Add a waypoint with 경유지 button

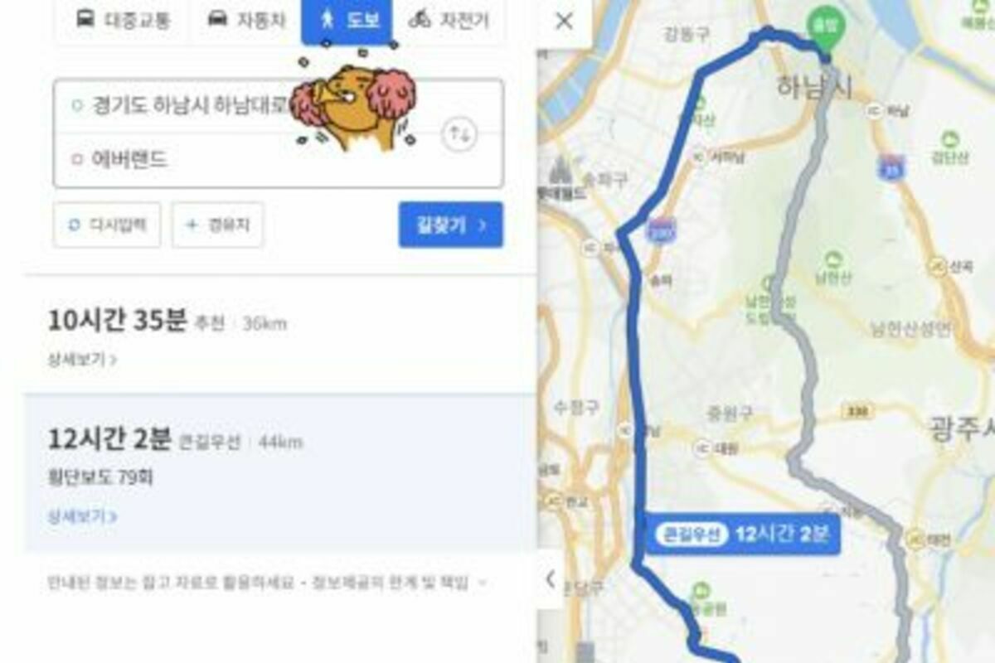click(x=218, y=225)
